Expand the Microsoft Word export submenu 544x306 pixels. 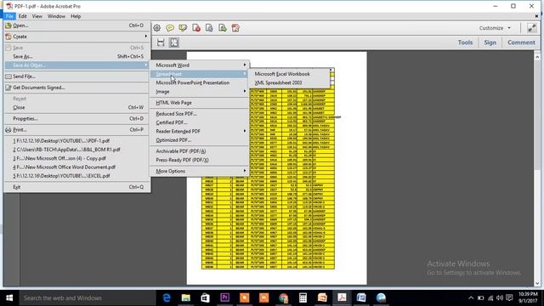200,65
